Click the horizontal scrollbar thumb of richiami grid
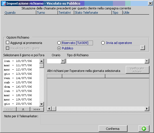154x133 pixels. click(x=54, y=109)
